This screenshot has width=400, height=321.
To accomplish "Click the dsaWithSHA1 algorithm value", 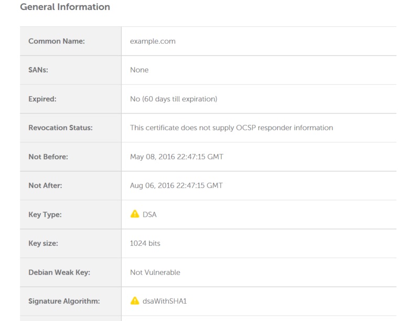I will [165, 301].
